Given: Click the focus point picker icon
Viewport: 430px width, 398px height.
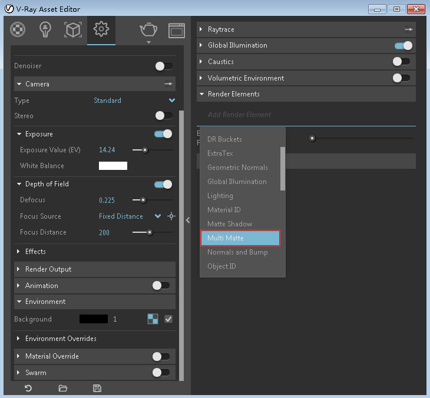Looking at the screenshot, I should 171,216.
